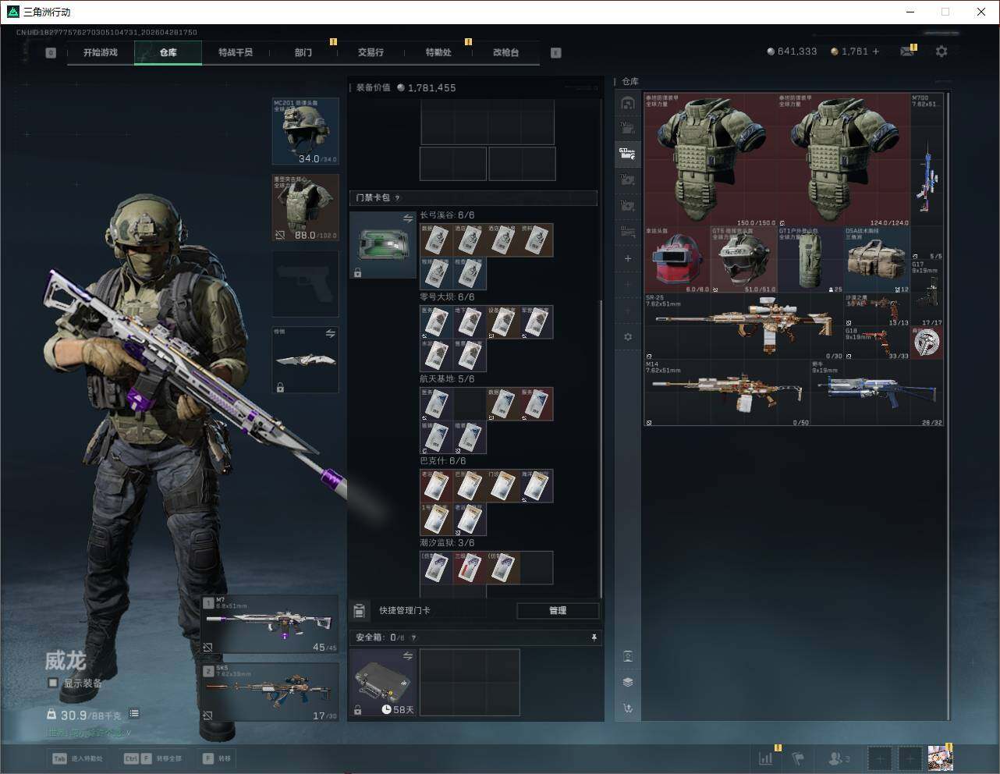Select the silver coin item in warehouse
Image resolution: width=1000 pixels, height=774 pixels.
point(927,343)
